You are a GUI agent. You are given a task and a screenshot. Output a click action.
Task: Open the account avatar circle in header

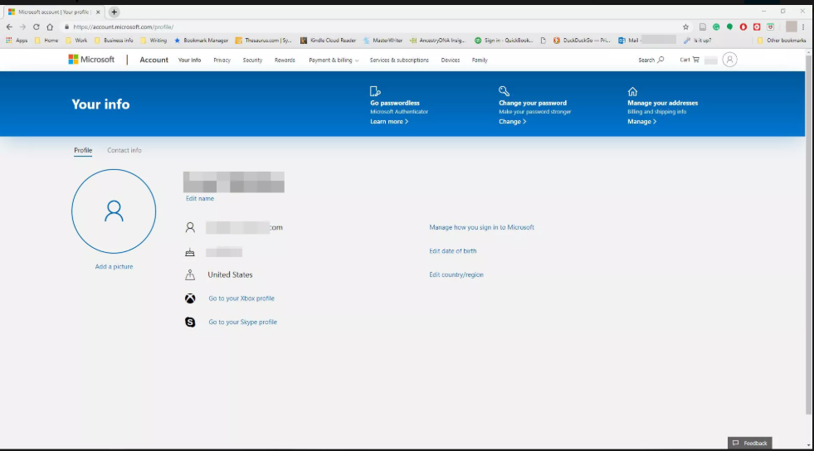click(x=729, y=60)
